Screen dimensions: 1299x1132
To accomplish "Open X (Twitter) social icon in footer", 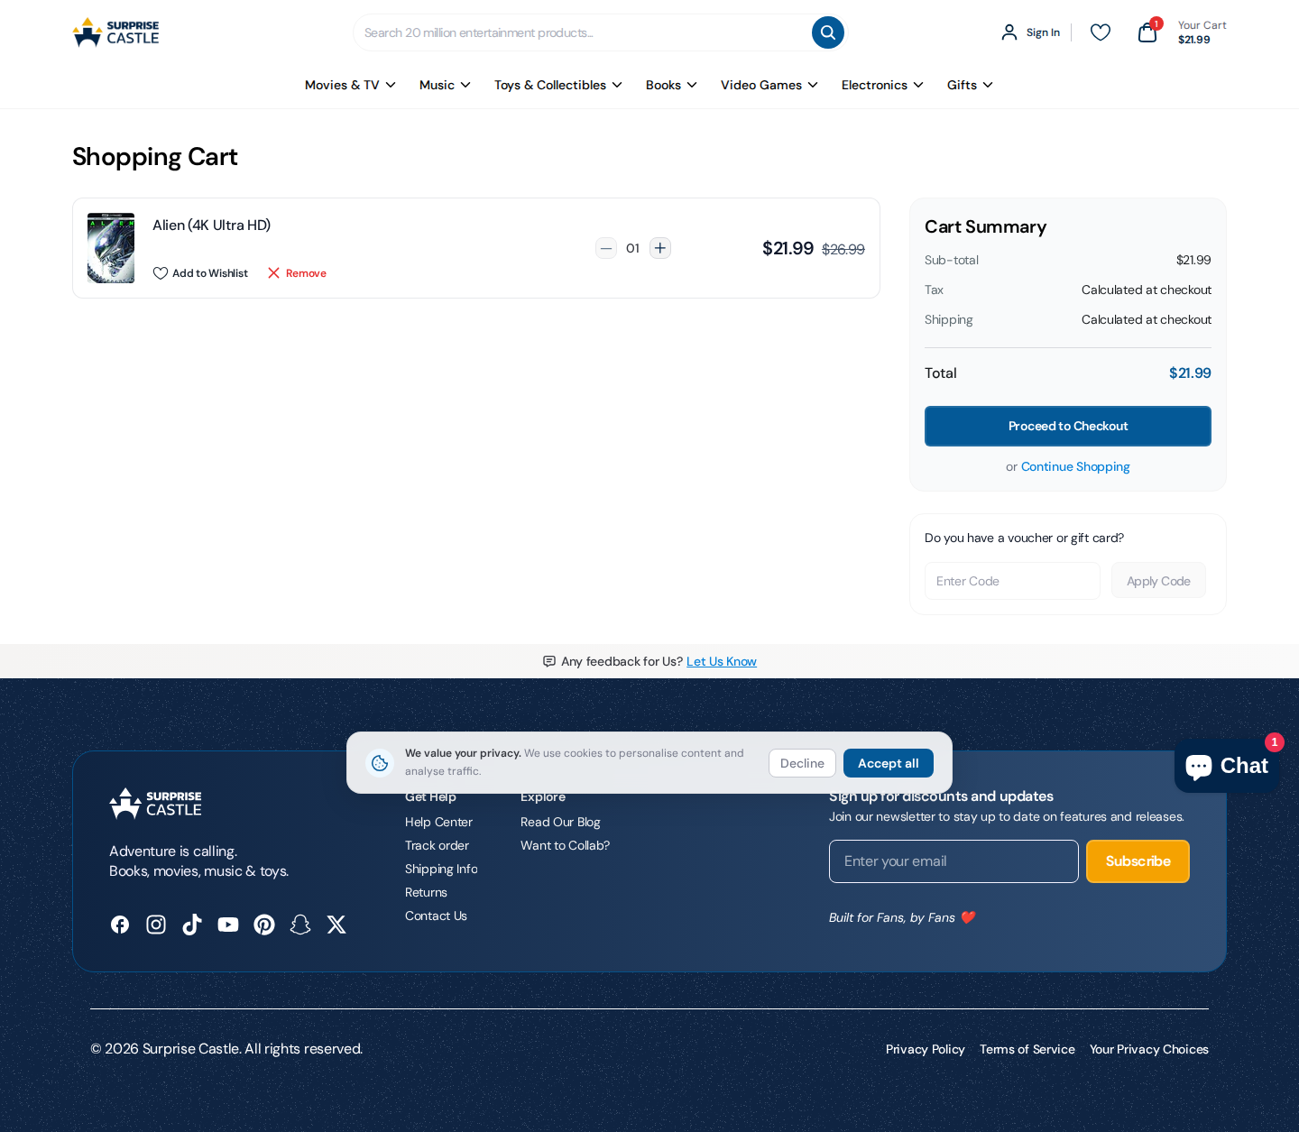I will tap(336, 925).
